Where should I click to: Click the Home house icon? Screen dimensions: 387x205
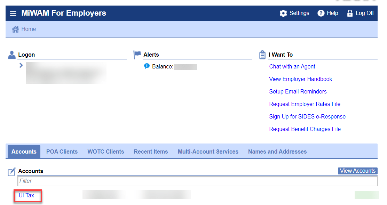pos(15,29)
